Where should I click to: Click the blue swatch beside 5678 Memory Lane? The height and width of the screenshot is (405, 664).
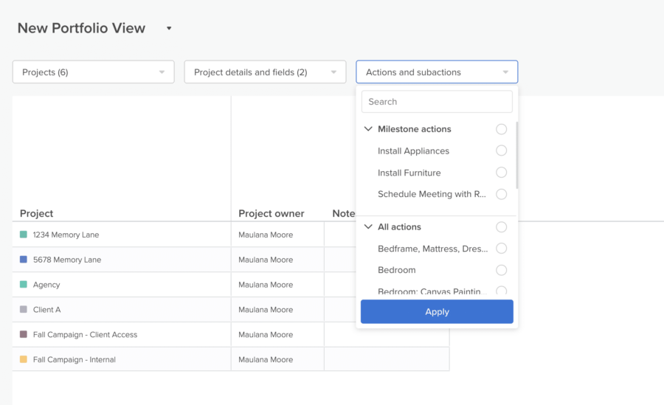[24, 259]
